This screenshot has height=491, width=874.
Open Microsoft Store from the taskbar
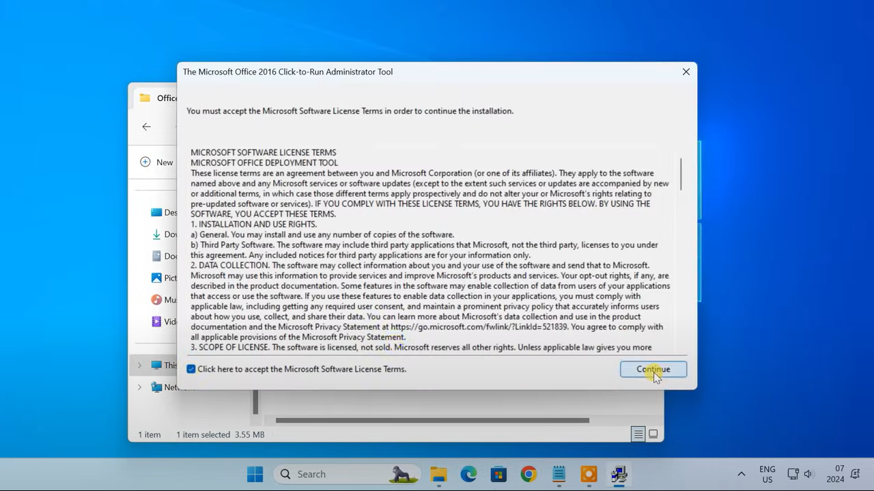498,474
